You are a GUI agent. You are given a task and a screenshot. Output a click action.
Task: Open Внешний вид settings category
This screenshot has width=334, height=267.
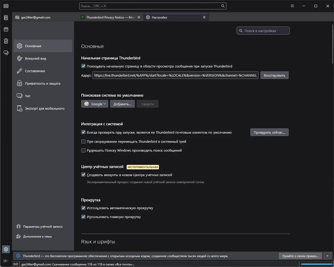pyautogui.click(x=43, y=58)
